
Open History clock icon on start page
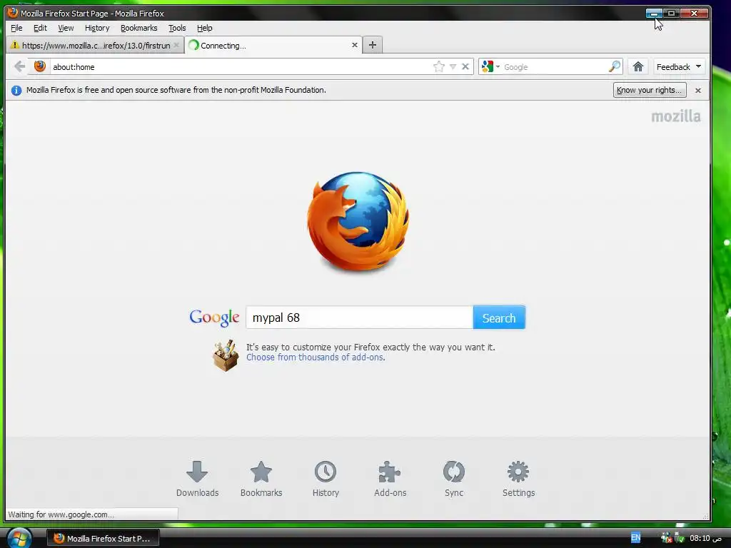coord(326,479)
